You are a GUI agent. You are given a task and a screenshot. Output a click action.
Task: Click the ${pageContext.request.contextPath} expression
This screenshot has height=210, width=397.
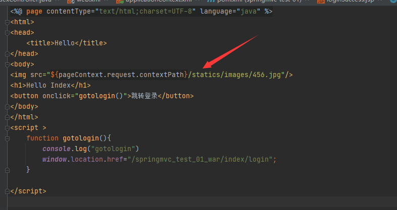tap(119, 75)
